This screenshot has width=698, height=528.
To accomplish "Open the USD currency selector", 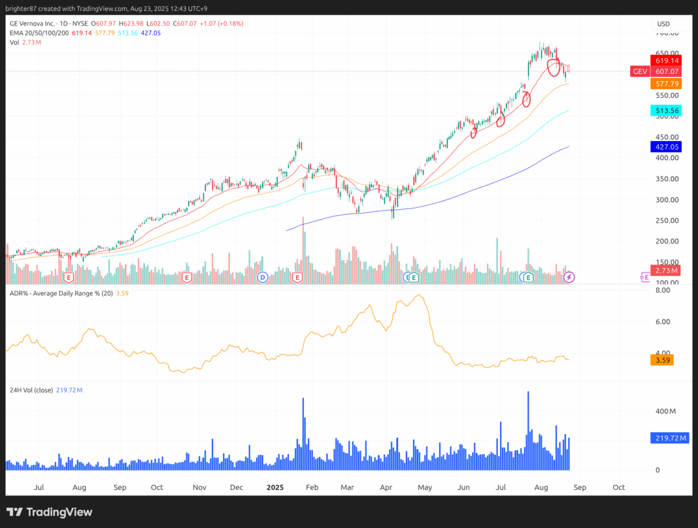I will point(663,24).
